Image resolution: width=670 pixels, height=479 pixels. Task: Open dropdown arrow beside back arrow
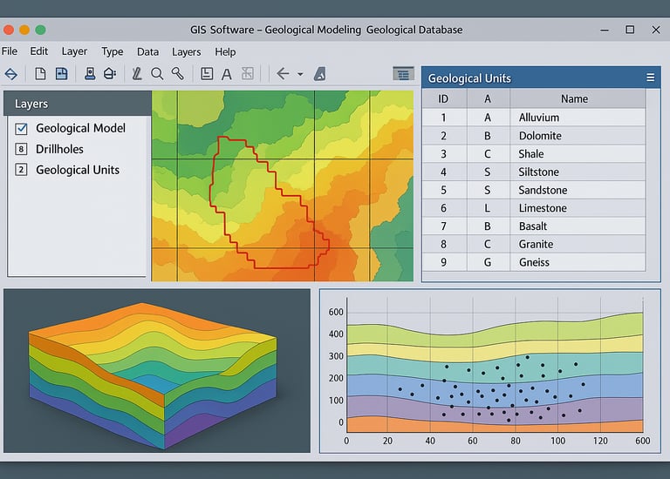click(300, 75)
